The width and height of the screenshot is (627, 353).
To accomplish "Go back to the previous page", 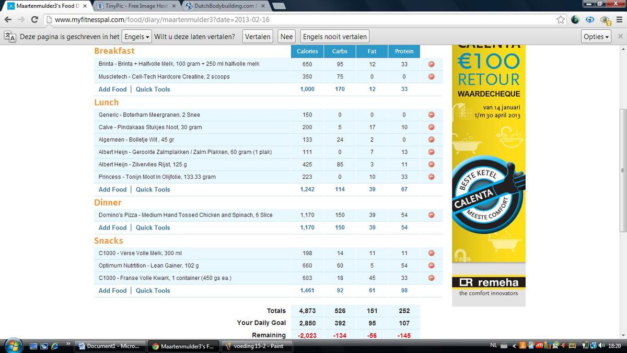I will tap(8, 20).
